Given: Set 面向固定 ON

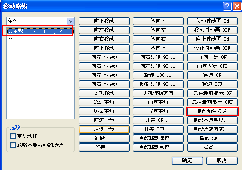Looking at the screenshot, I should pyautogui.click(x=212, y=57).
